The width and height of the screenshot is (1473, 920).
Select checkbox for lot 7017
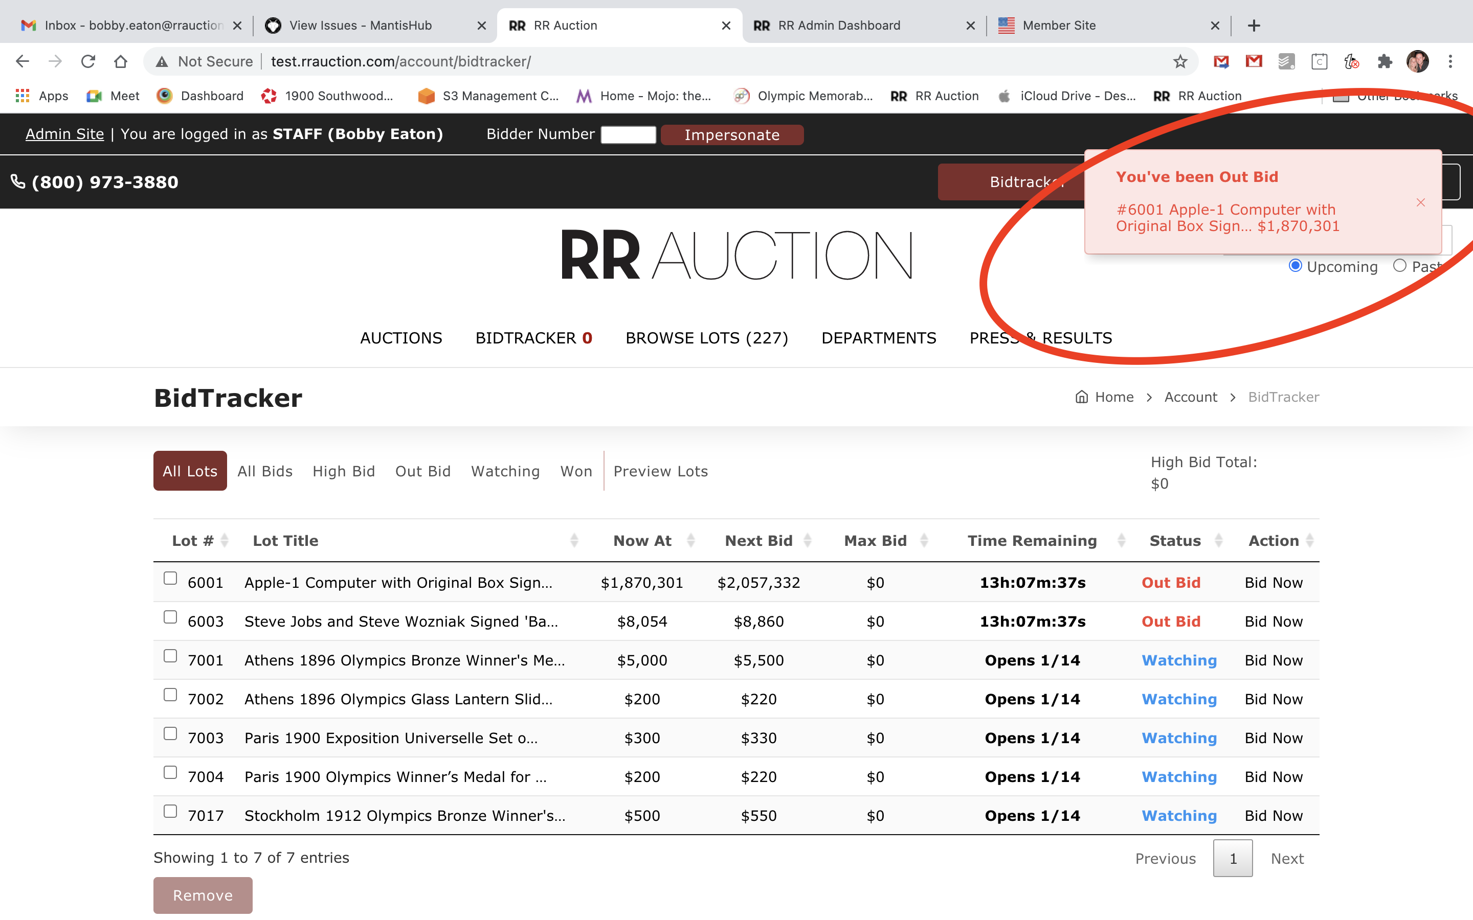(x=170, y=811)
